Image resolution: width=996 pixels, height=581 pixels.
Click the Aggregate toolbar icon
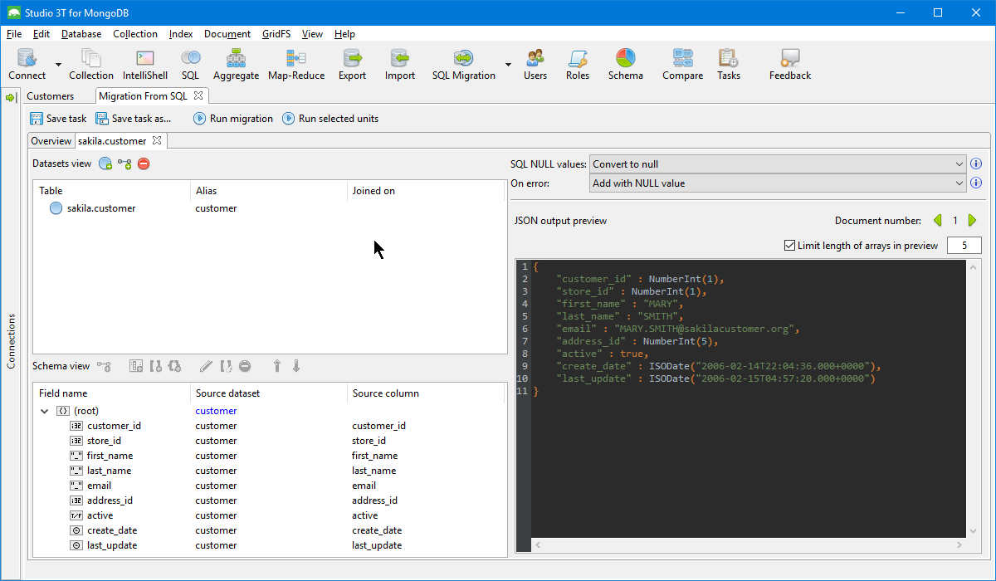coord(236,58)
